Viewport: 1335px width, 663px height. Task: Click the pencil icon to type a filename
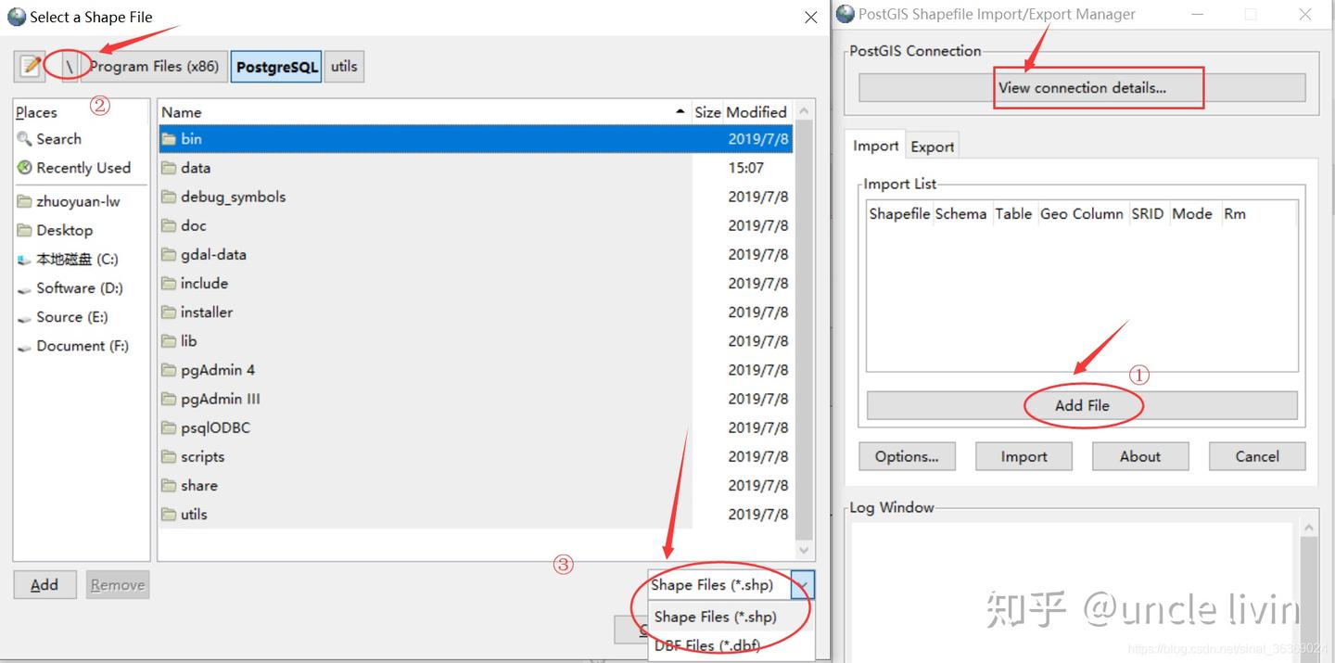29,66
